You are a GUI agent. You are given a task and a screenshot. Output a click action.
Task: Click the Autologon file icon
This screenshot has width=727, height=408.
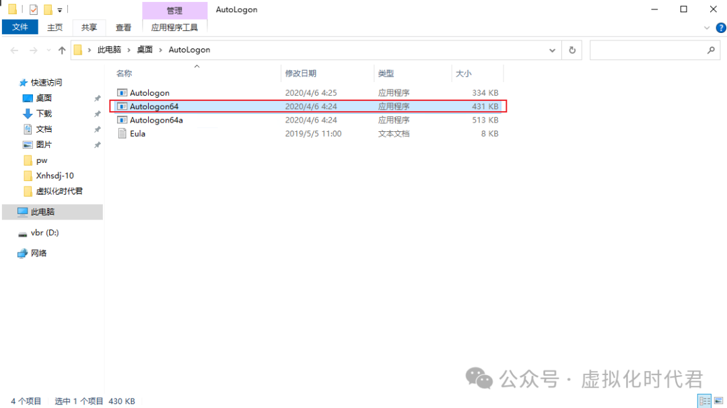(x=122, y=93)
